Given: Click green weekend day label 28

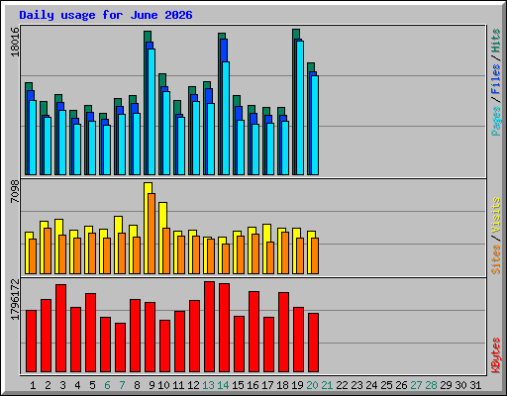Looking at the screenshot, I should tap(431, 385).
